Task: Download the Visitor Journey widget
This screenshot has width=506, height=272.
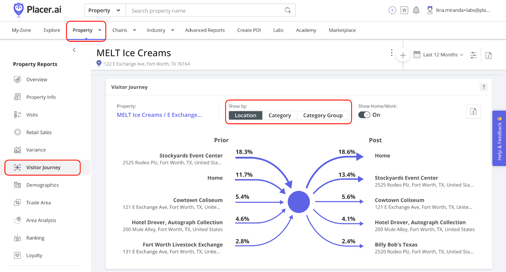Action: pyautogui.click(x=473, y=111)
